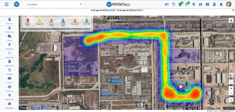Open the notifications bell
235x112 pixels.
pos(221,4)
